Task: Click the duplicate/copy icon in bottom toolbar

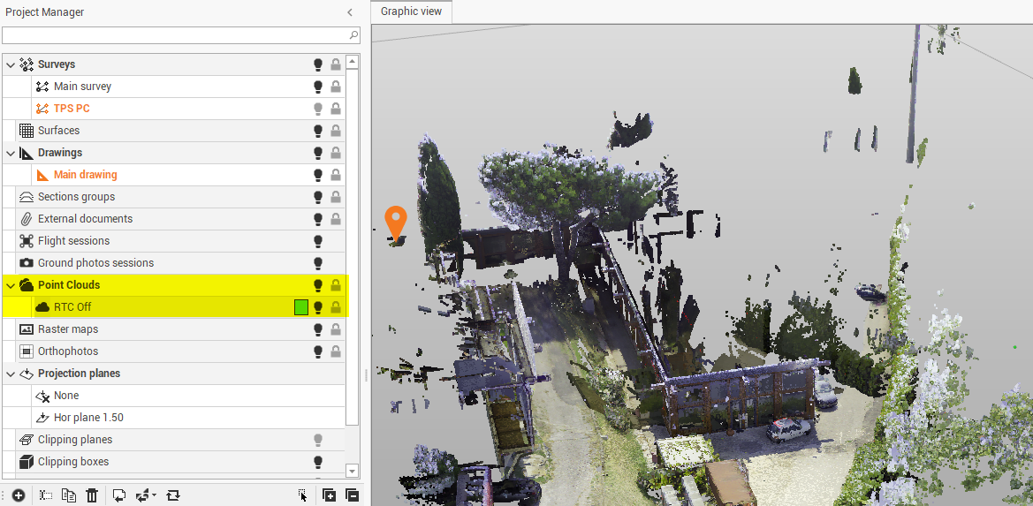Action: tap(69, 495)
